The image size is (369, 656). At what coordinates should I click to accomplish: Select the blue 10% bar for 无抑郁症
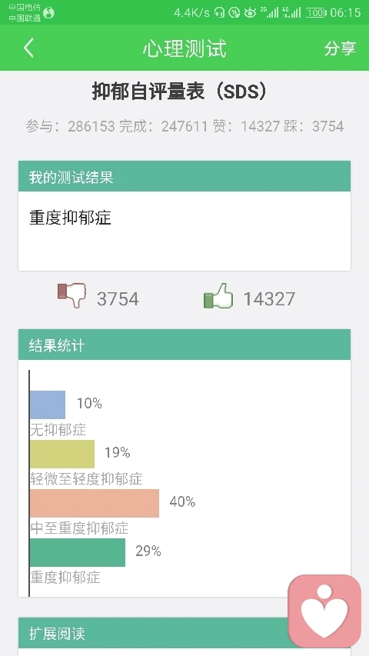(x=48, y=405)
